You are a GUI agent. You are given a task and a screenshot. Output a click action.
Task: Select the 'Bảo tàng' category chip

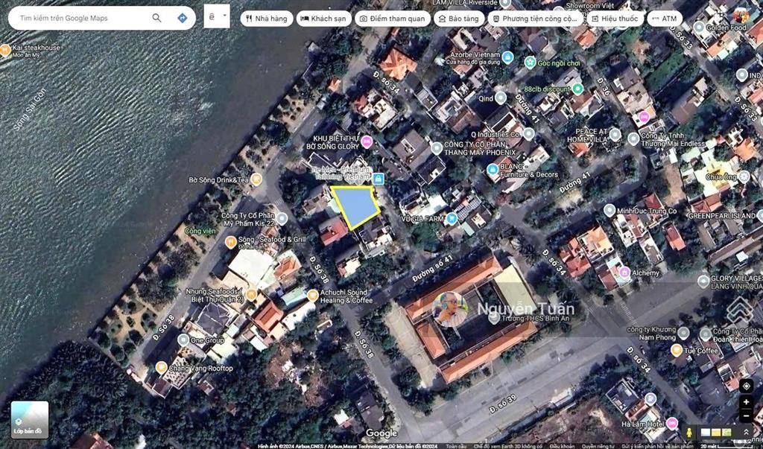(459, 19)
